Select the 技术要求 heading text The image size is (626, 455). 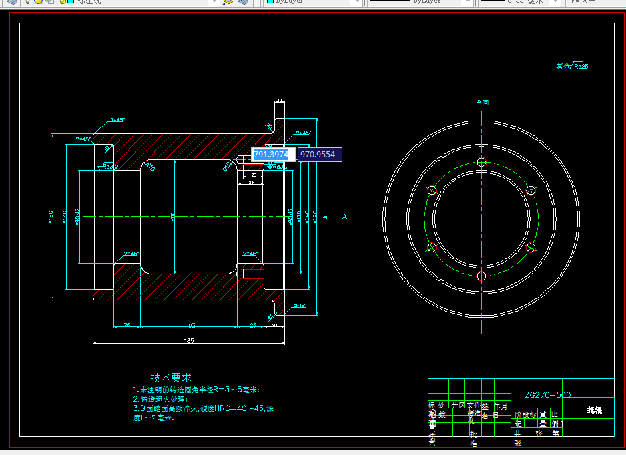coord(171,378)
